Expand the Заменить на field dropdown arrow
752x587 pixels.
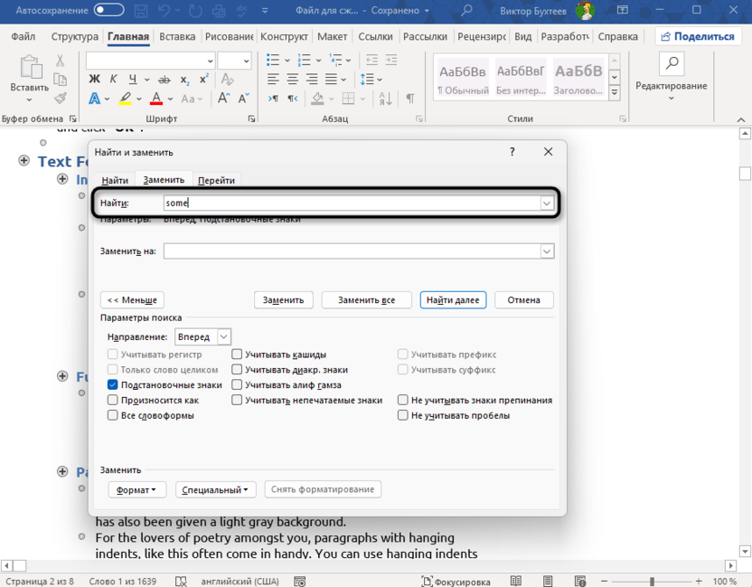click(x=547, y=251)
